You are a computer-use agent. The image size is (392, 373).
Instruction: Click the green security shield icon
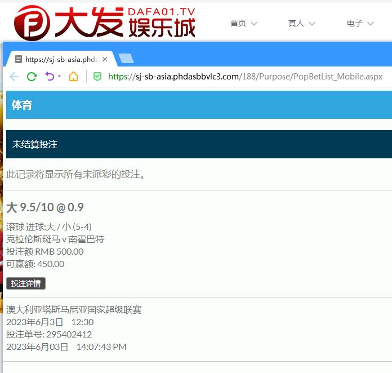tap(97, 77)
